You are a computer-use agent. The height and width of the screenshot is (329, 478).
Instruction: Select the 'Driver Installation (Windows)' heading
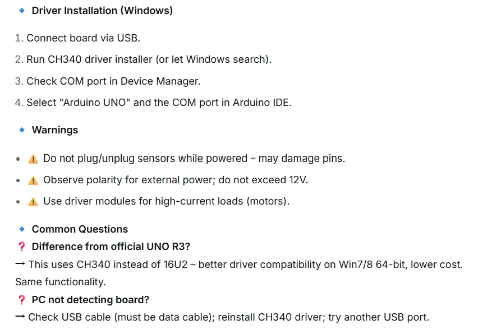pyautogui.click(x=103, y=11)
